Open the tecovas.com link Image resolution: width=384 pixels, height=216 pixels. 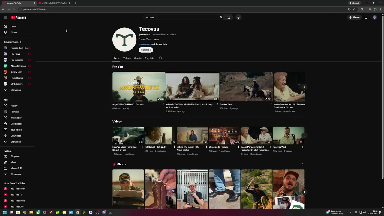pyautogui.click(x=145, y=44)
